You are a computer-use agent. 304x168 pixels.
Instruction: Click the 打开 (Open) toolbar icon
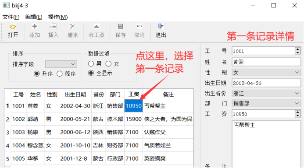(x=13, y=27)
